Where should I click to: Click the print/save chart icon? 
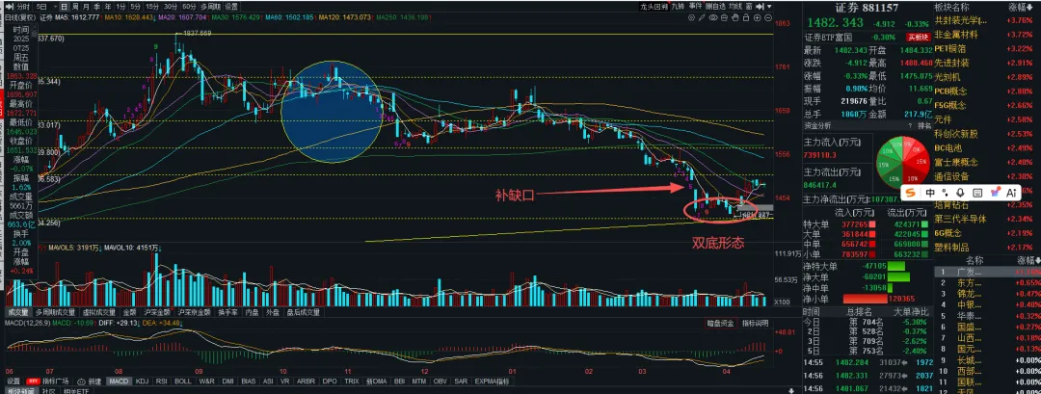coord(724,18)
